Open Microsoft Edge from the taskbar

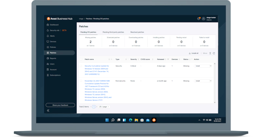130,120
